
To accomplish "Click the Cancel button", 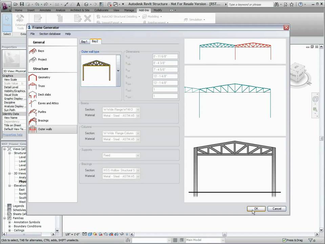I will point(277,209).
